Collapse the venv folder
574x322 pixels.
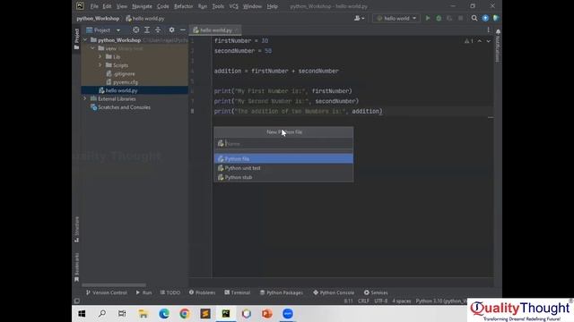[x=92, y=48]
